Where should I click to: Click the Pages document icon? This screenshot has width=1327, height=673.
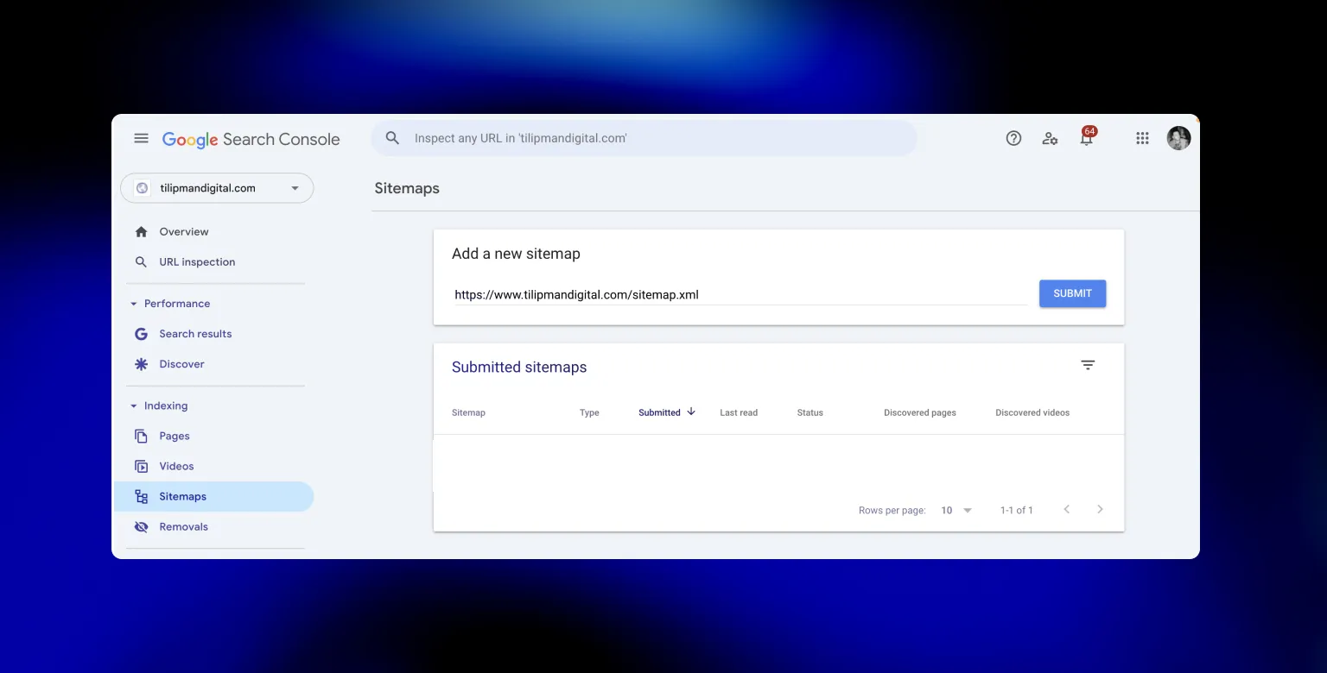point(141,436)
